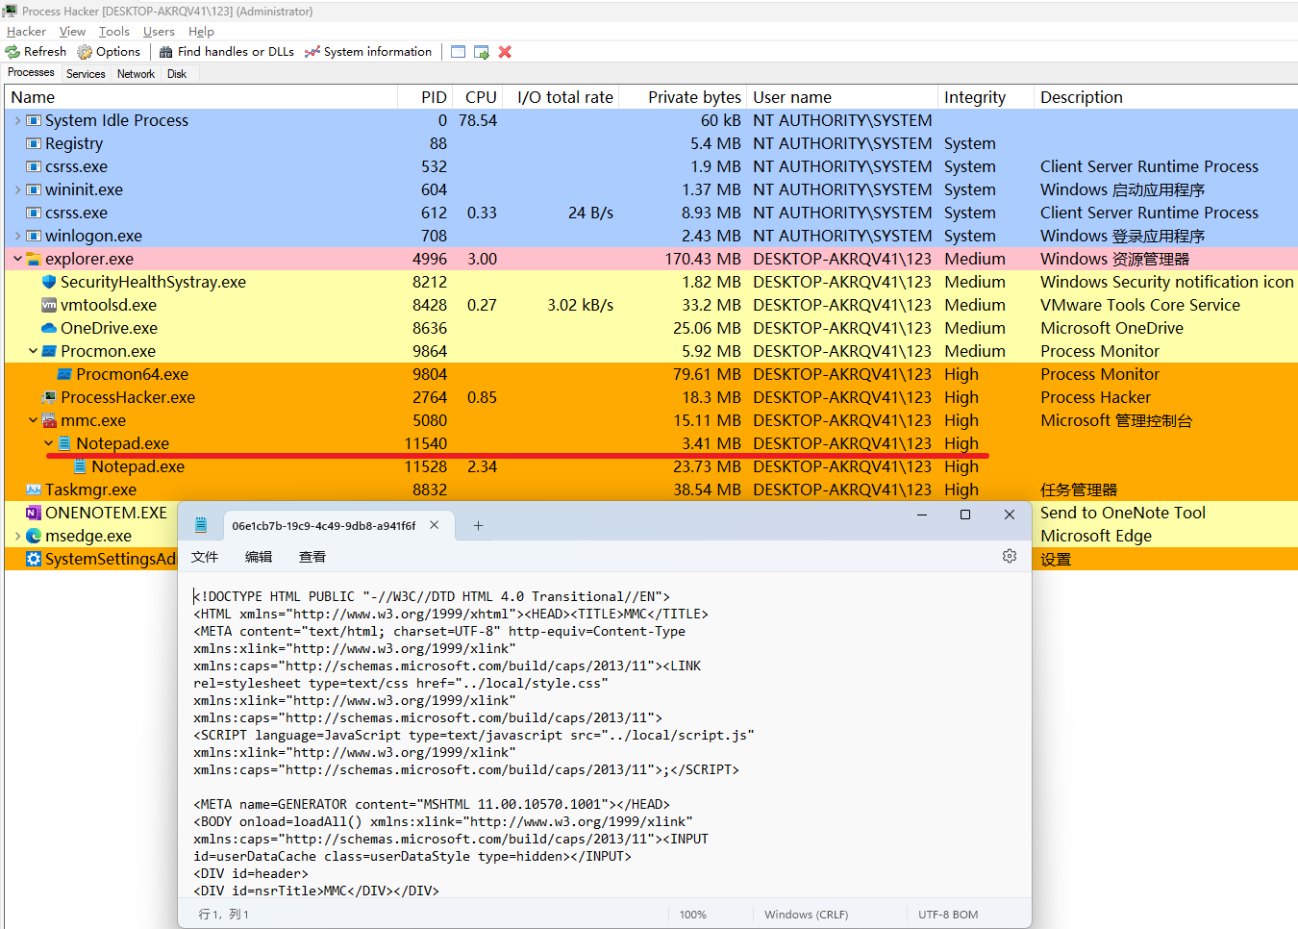This screenshot has width=1298, height=929.
Task: Click the Refresh toolbar button
Action: point(37,52)
